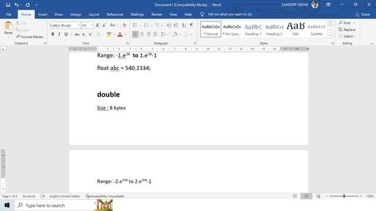The image size is (376, 211).
Task: Increase paragraph indent
Action: click(x=176, y=25)
